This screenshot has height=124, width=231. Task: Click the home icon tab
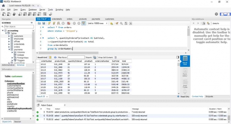(3, 6)
